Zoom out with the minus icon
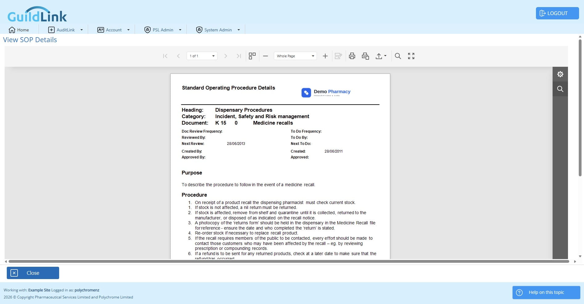Image resolution: width=584 pixels, height=304 pixels. tap(266, 56)
